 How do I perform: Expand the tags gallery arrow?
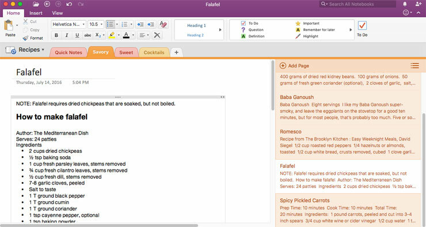(x=351, y=30)
